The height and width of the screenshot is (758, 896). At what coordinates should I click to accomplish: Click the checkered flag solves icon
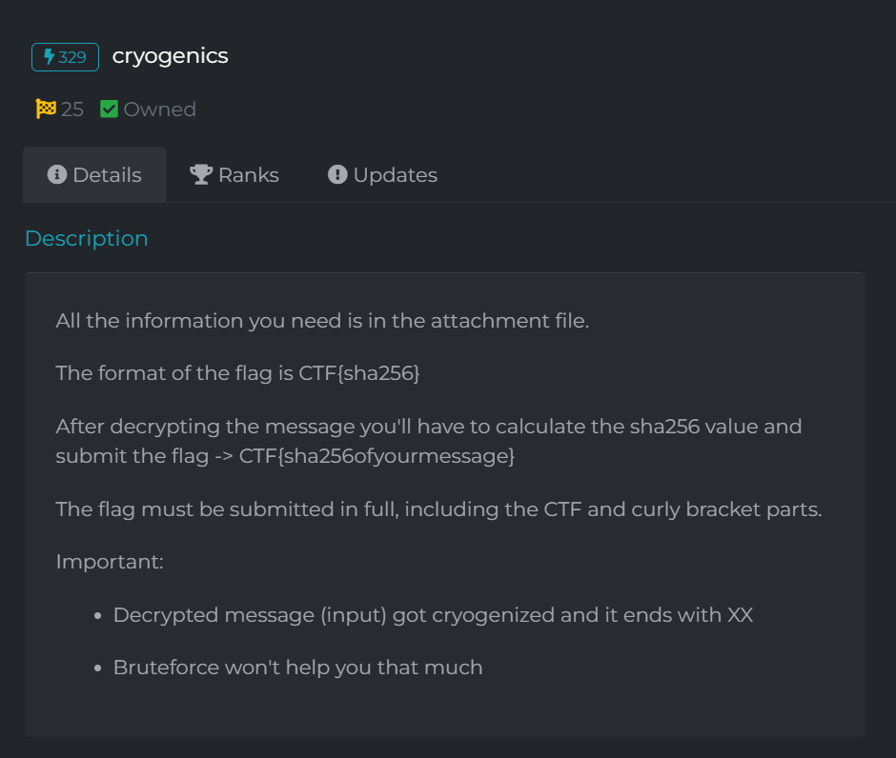[46, 109]
